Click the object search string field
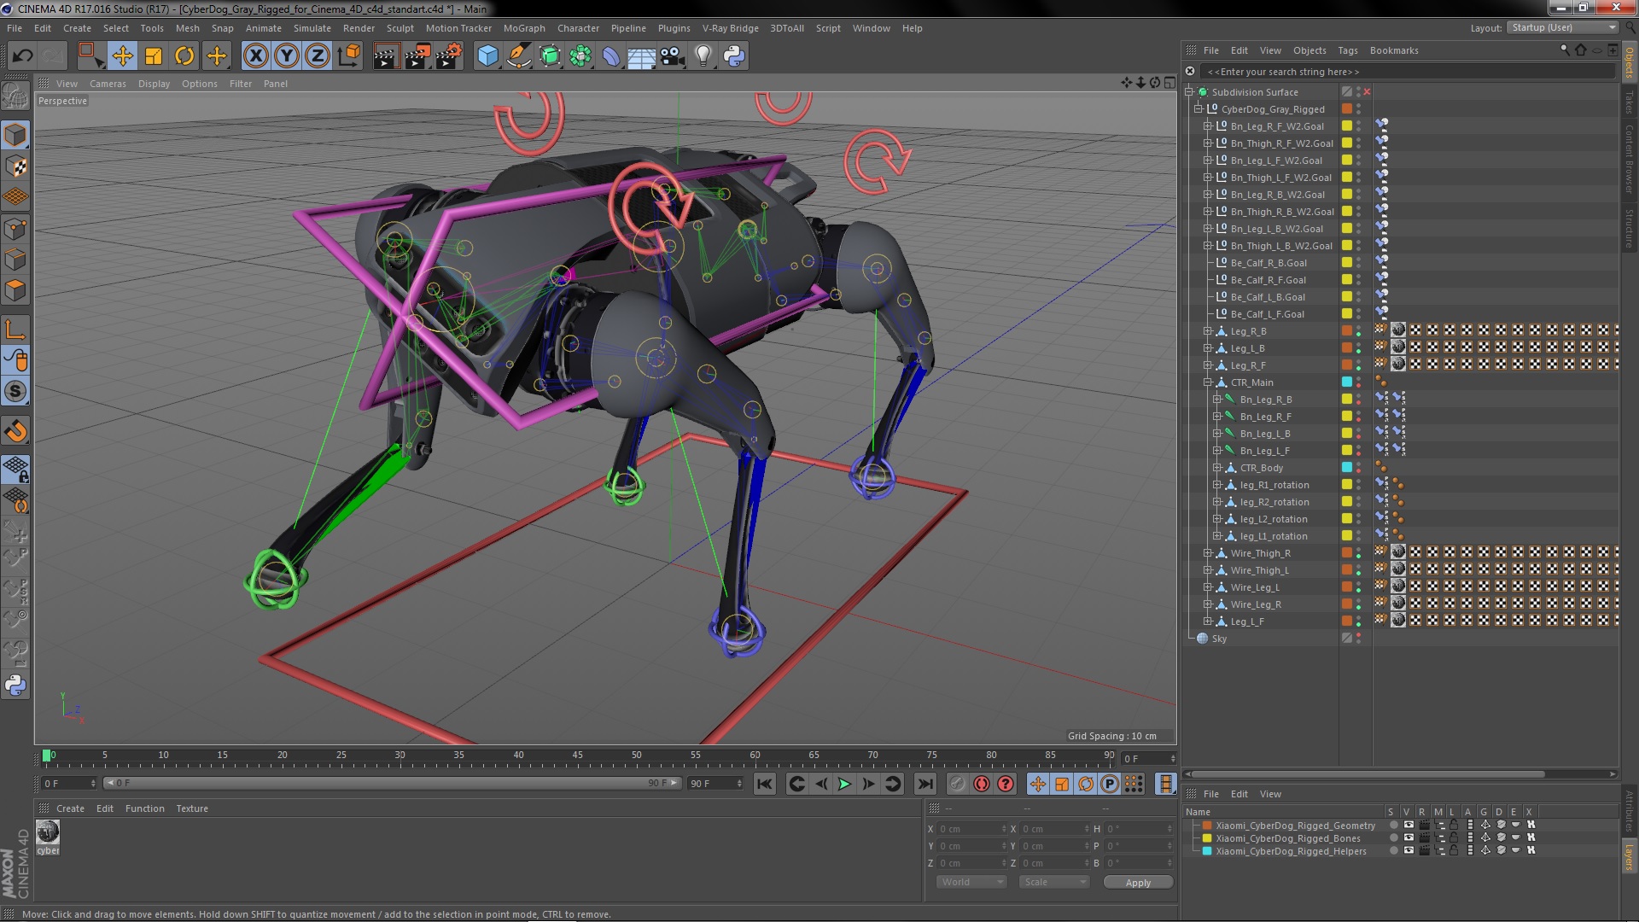Screen dimensions: 1639x922 1407,72
